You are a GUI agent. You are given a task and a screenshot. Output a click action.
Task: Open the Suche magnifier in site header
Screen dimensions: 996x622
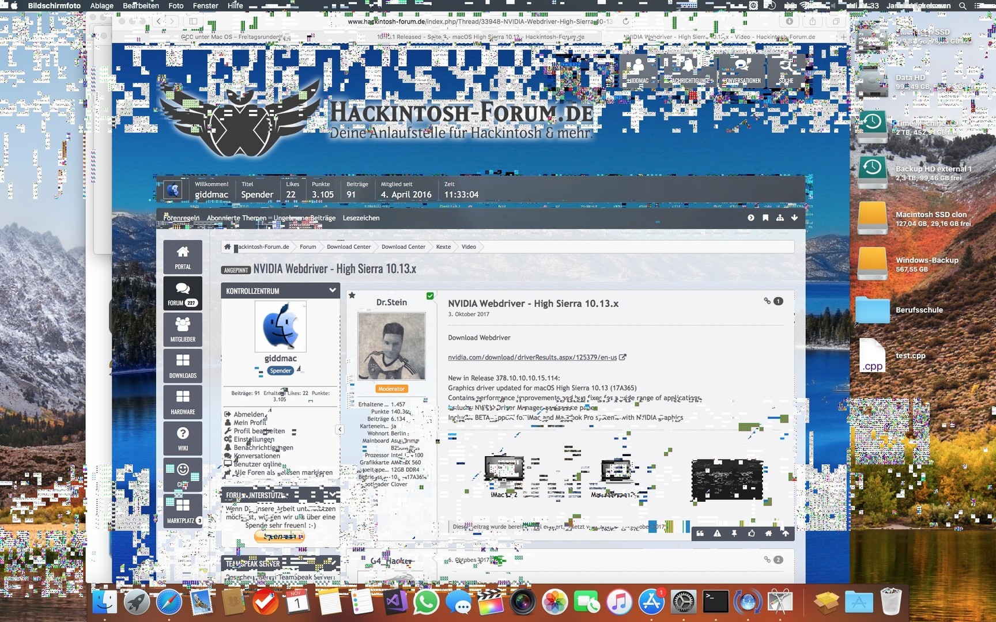click(x=786, y=71)
